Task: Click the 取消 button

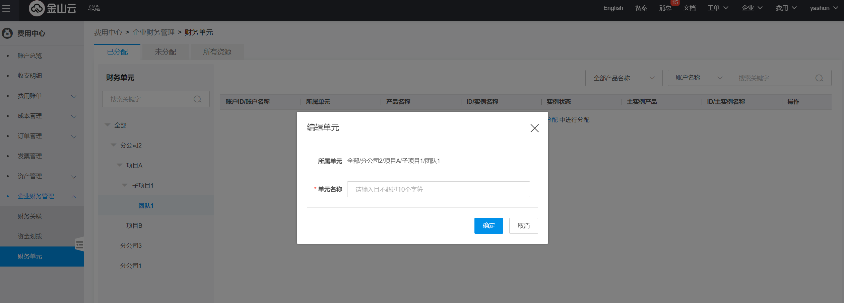Action: click(x=524, y=226)
